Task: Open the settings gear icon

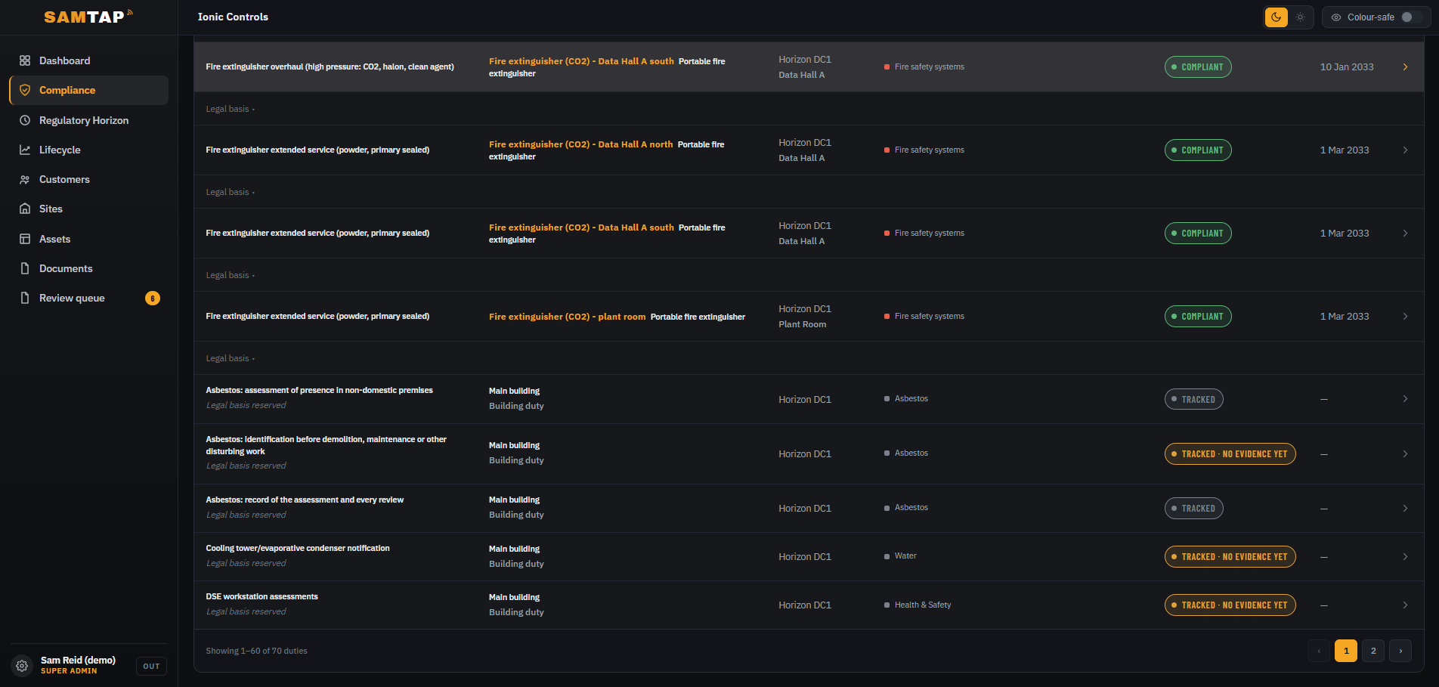Action: 22,666
